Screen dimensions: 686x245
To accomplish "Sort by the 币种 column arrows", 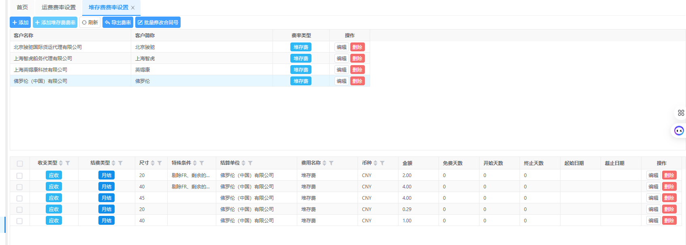I will click(x=375, y=163).
